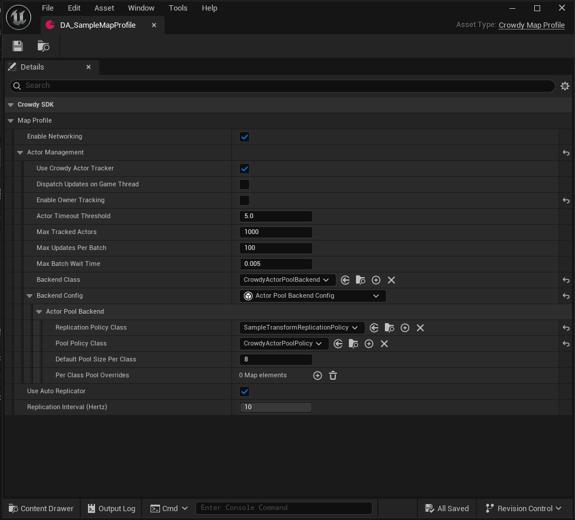The height and width of the screenshot is (520, 575).
Task: Browse to Backend Class in Content Browser
Action: click(x=361, y=280)
